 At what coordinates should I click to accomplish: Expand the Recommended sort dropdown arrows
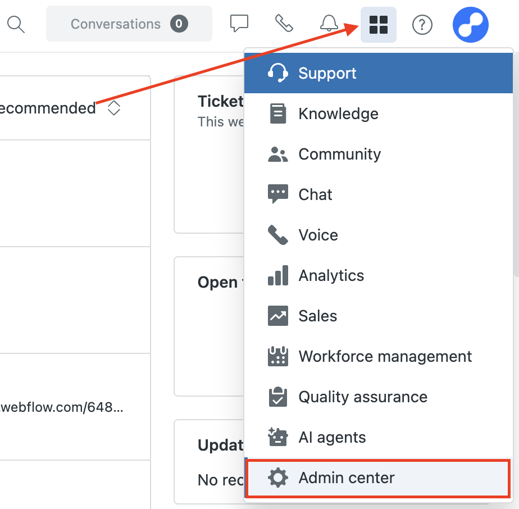114,108
